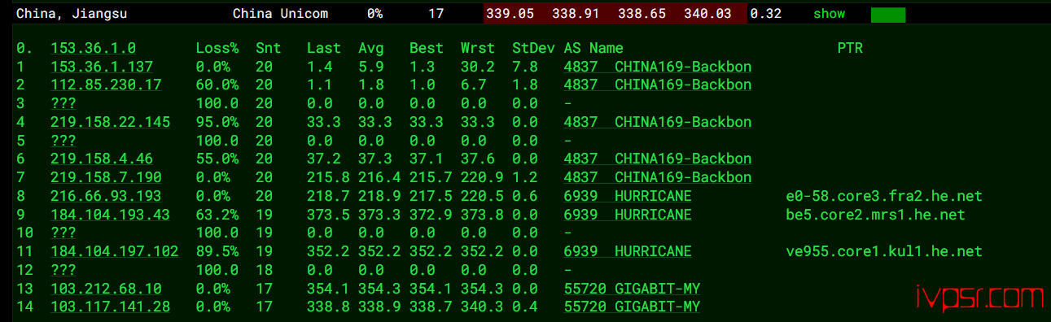Click the 0.32 deviation value in header
This screenshot has width=1051, height=322.
(766, 14)
